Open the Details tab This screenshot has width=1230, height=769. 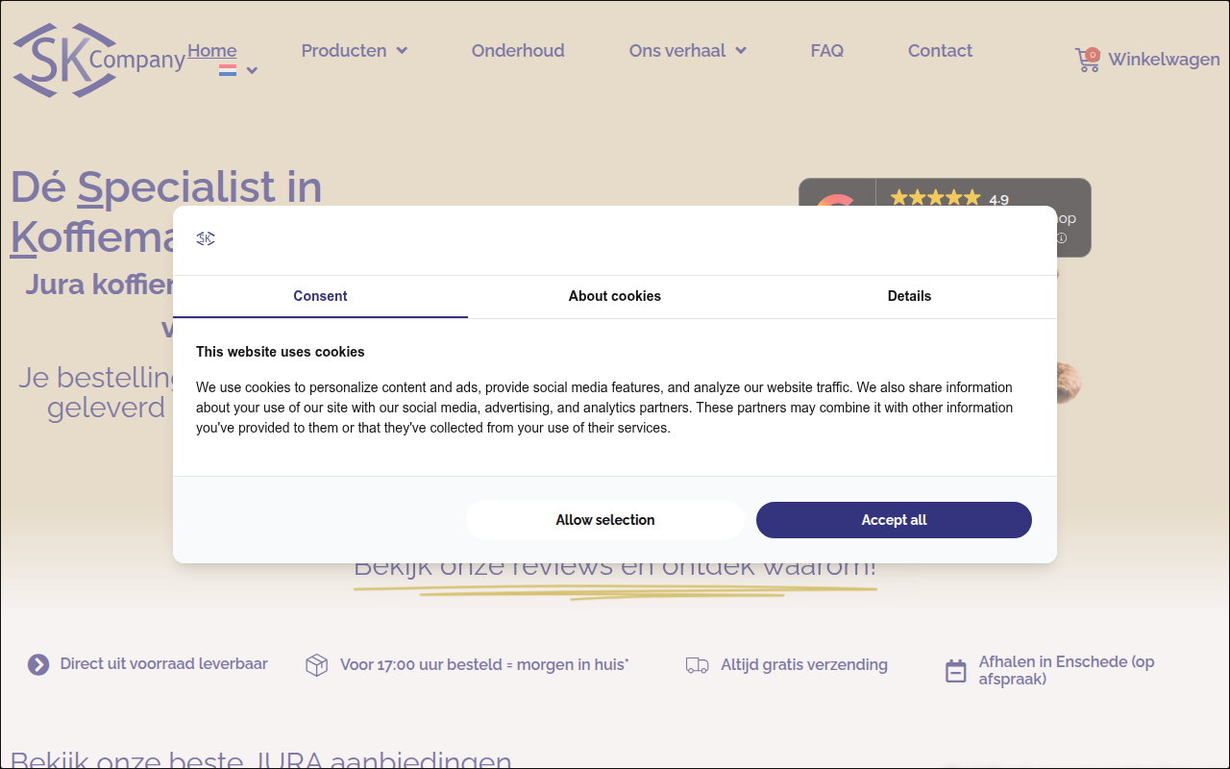pyautogui.click(x=909, y=296)
